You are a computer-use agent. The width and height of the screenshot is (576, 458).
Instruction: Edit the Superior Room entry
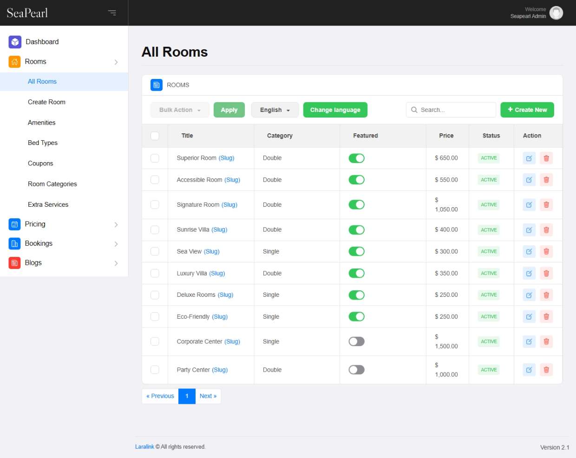[x=529, y=158]
